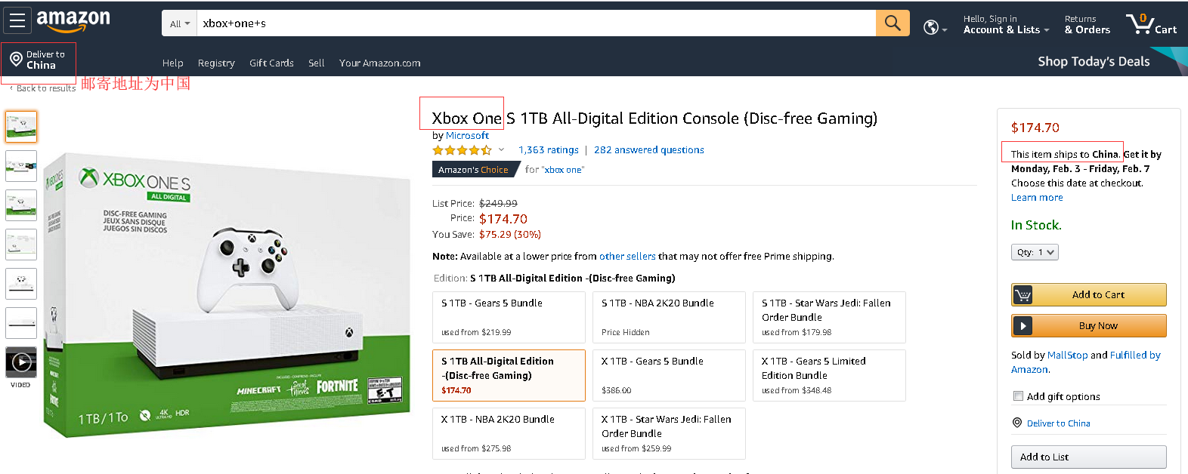Click the star rating icons
The height and width of the screenshot is (474, 1188).
(462, 150)
